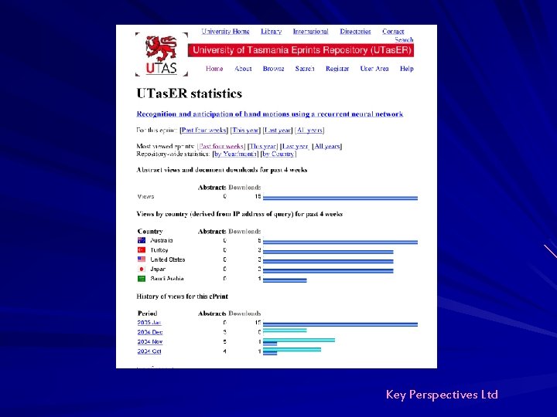Click the United States flag icon
The image size is (557, 417).
(142, 259)
